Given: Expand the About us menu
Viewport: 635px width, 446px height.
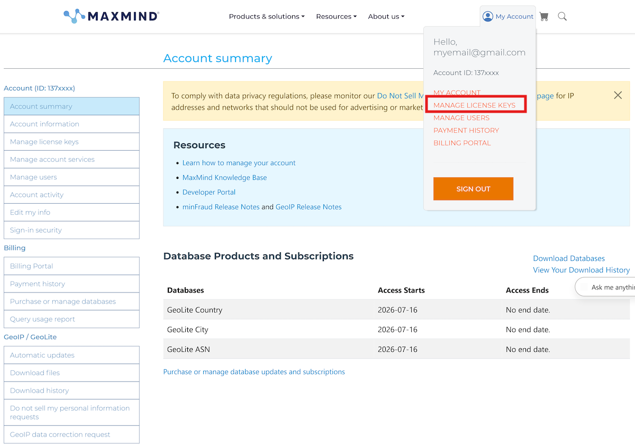Looking at the screenshot, I should click(x=386, y=16).
